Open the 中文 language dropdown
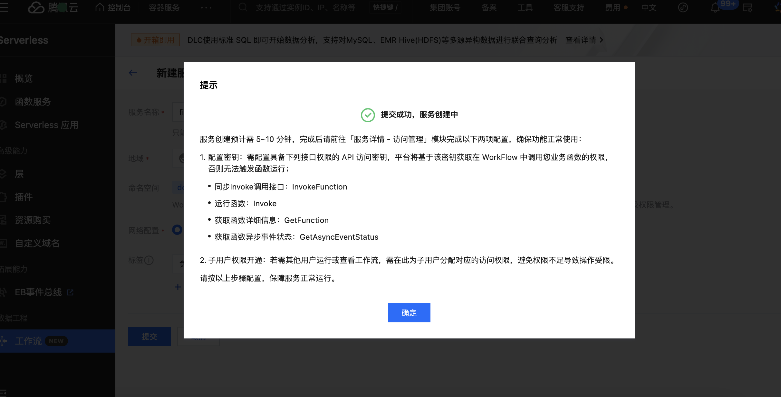 click(649, 7)
